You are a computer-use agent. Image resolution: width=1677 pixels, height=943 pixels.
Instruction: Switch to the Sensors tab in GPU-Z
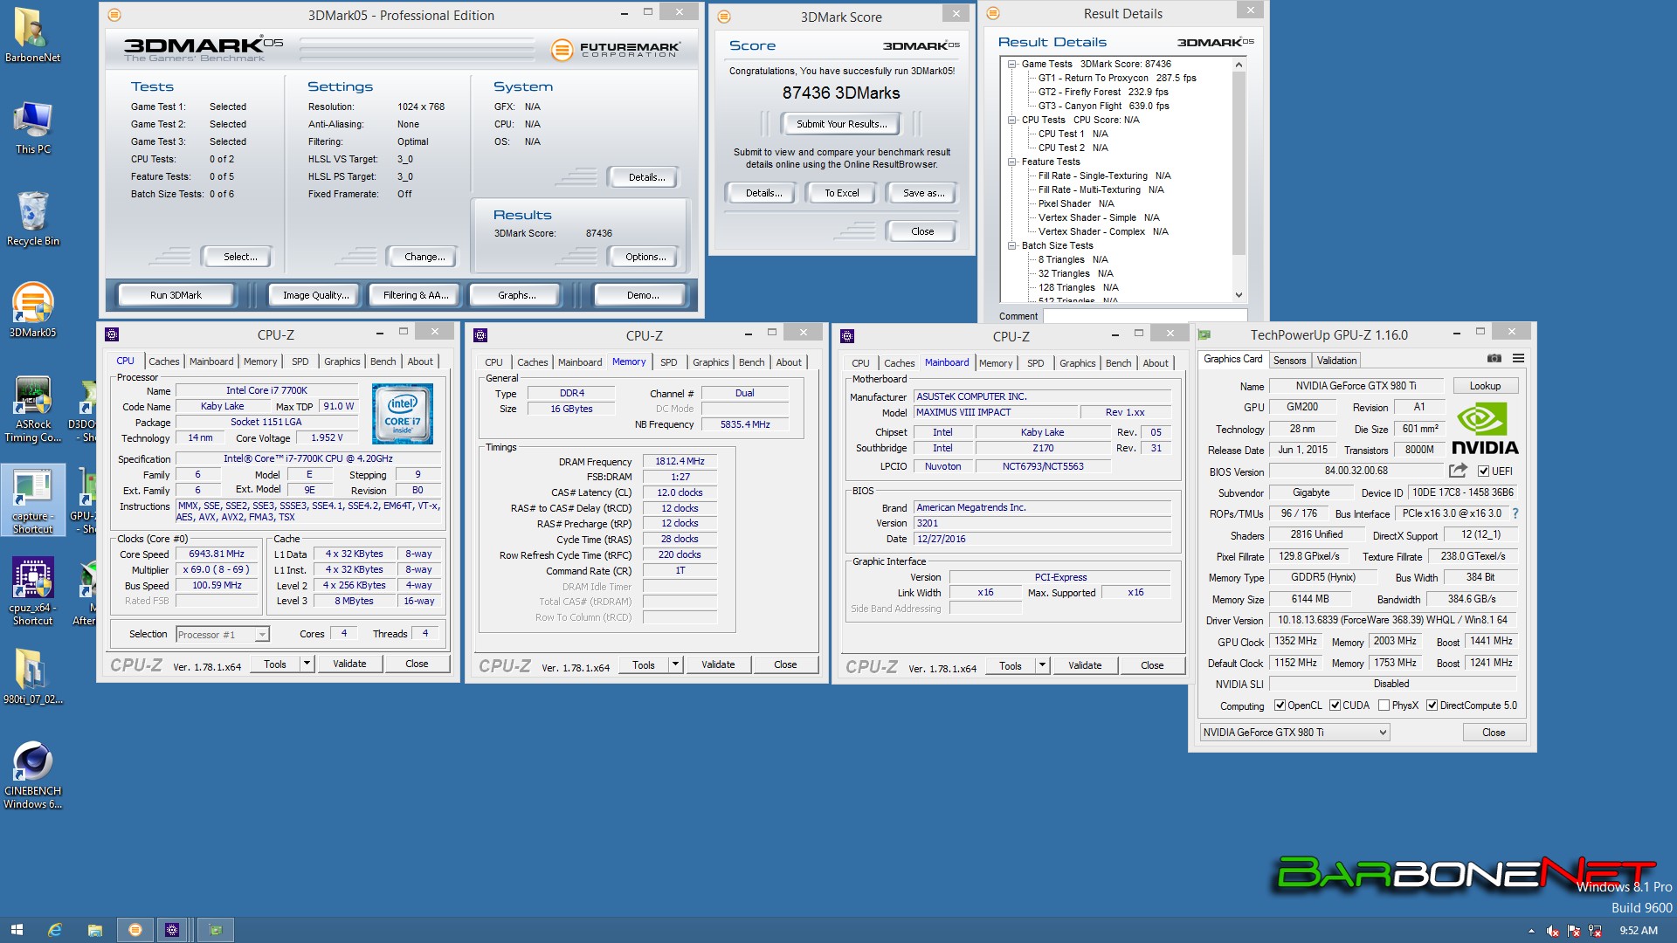click(1289, 361)
